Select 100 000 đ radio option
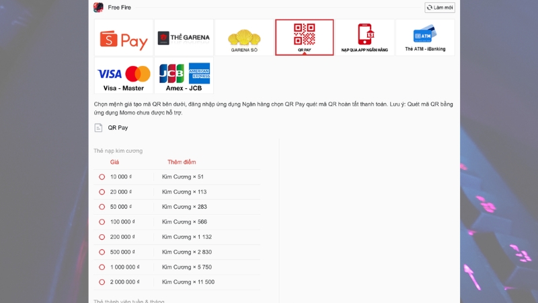The image size is (538, 303). [x=102, y=222]
